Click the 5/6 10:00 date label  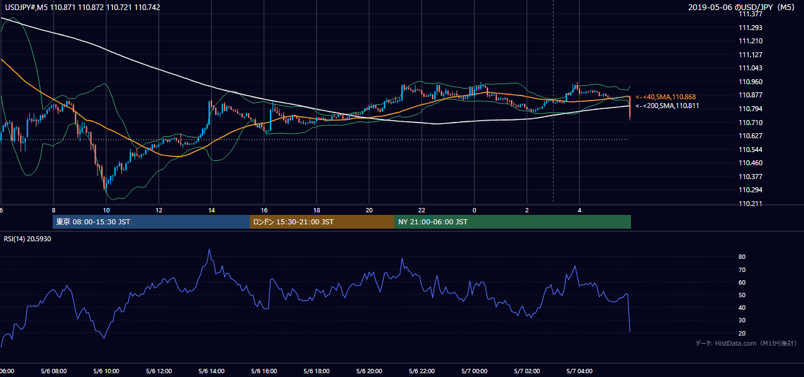[106, 371]
